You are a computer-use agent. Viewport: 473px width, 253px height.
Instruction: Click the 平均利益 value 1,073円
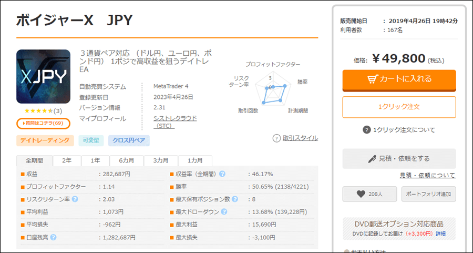pyautogui.click(x=113, y=212)
